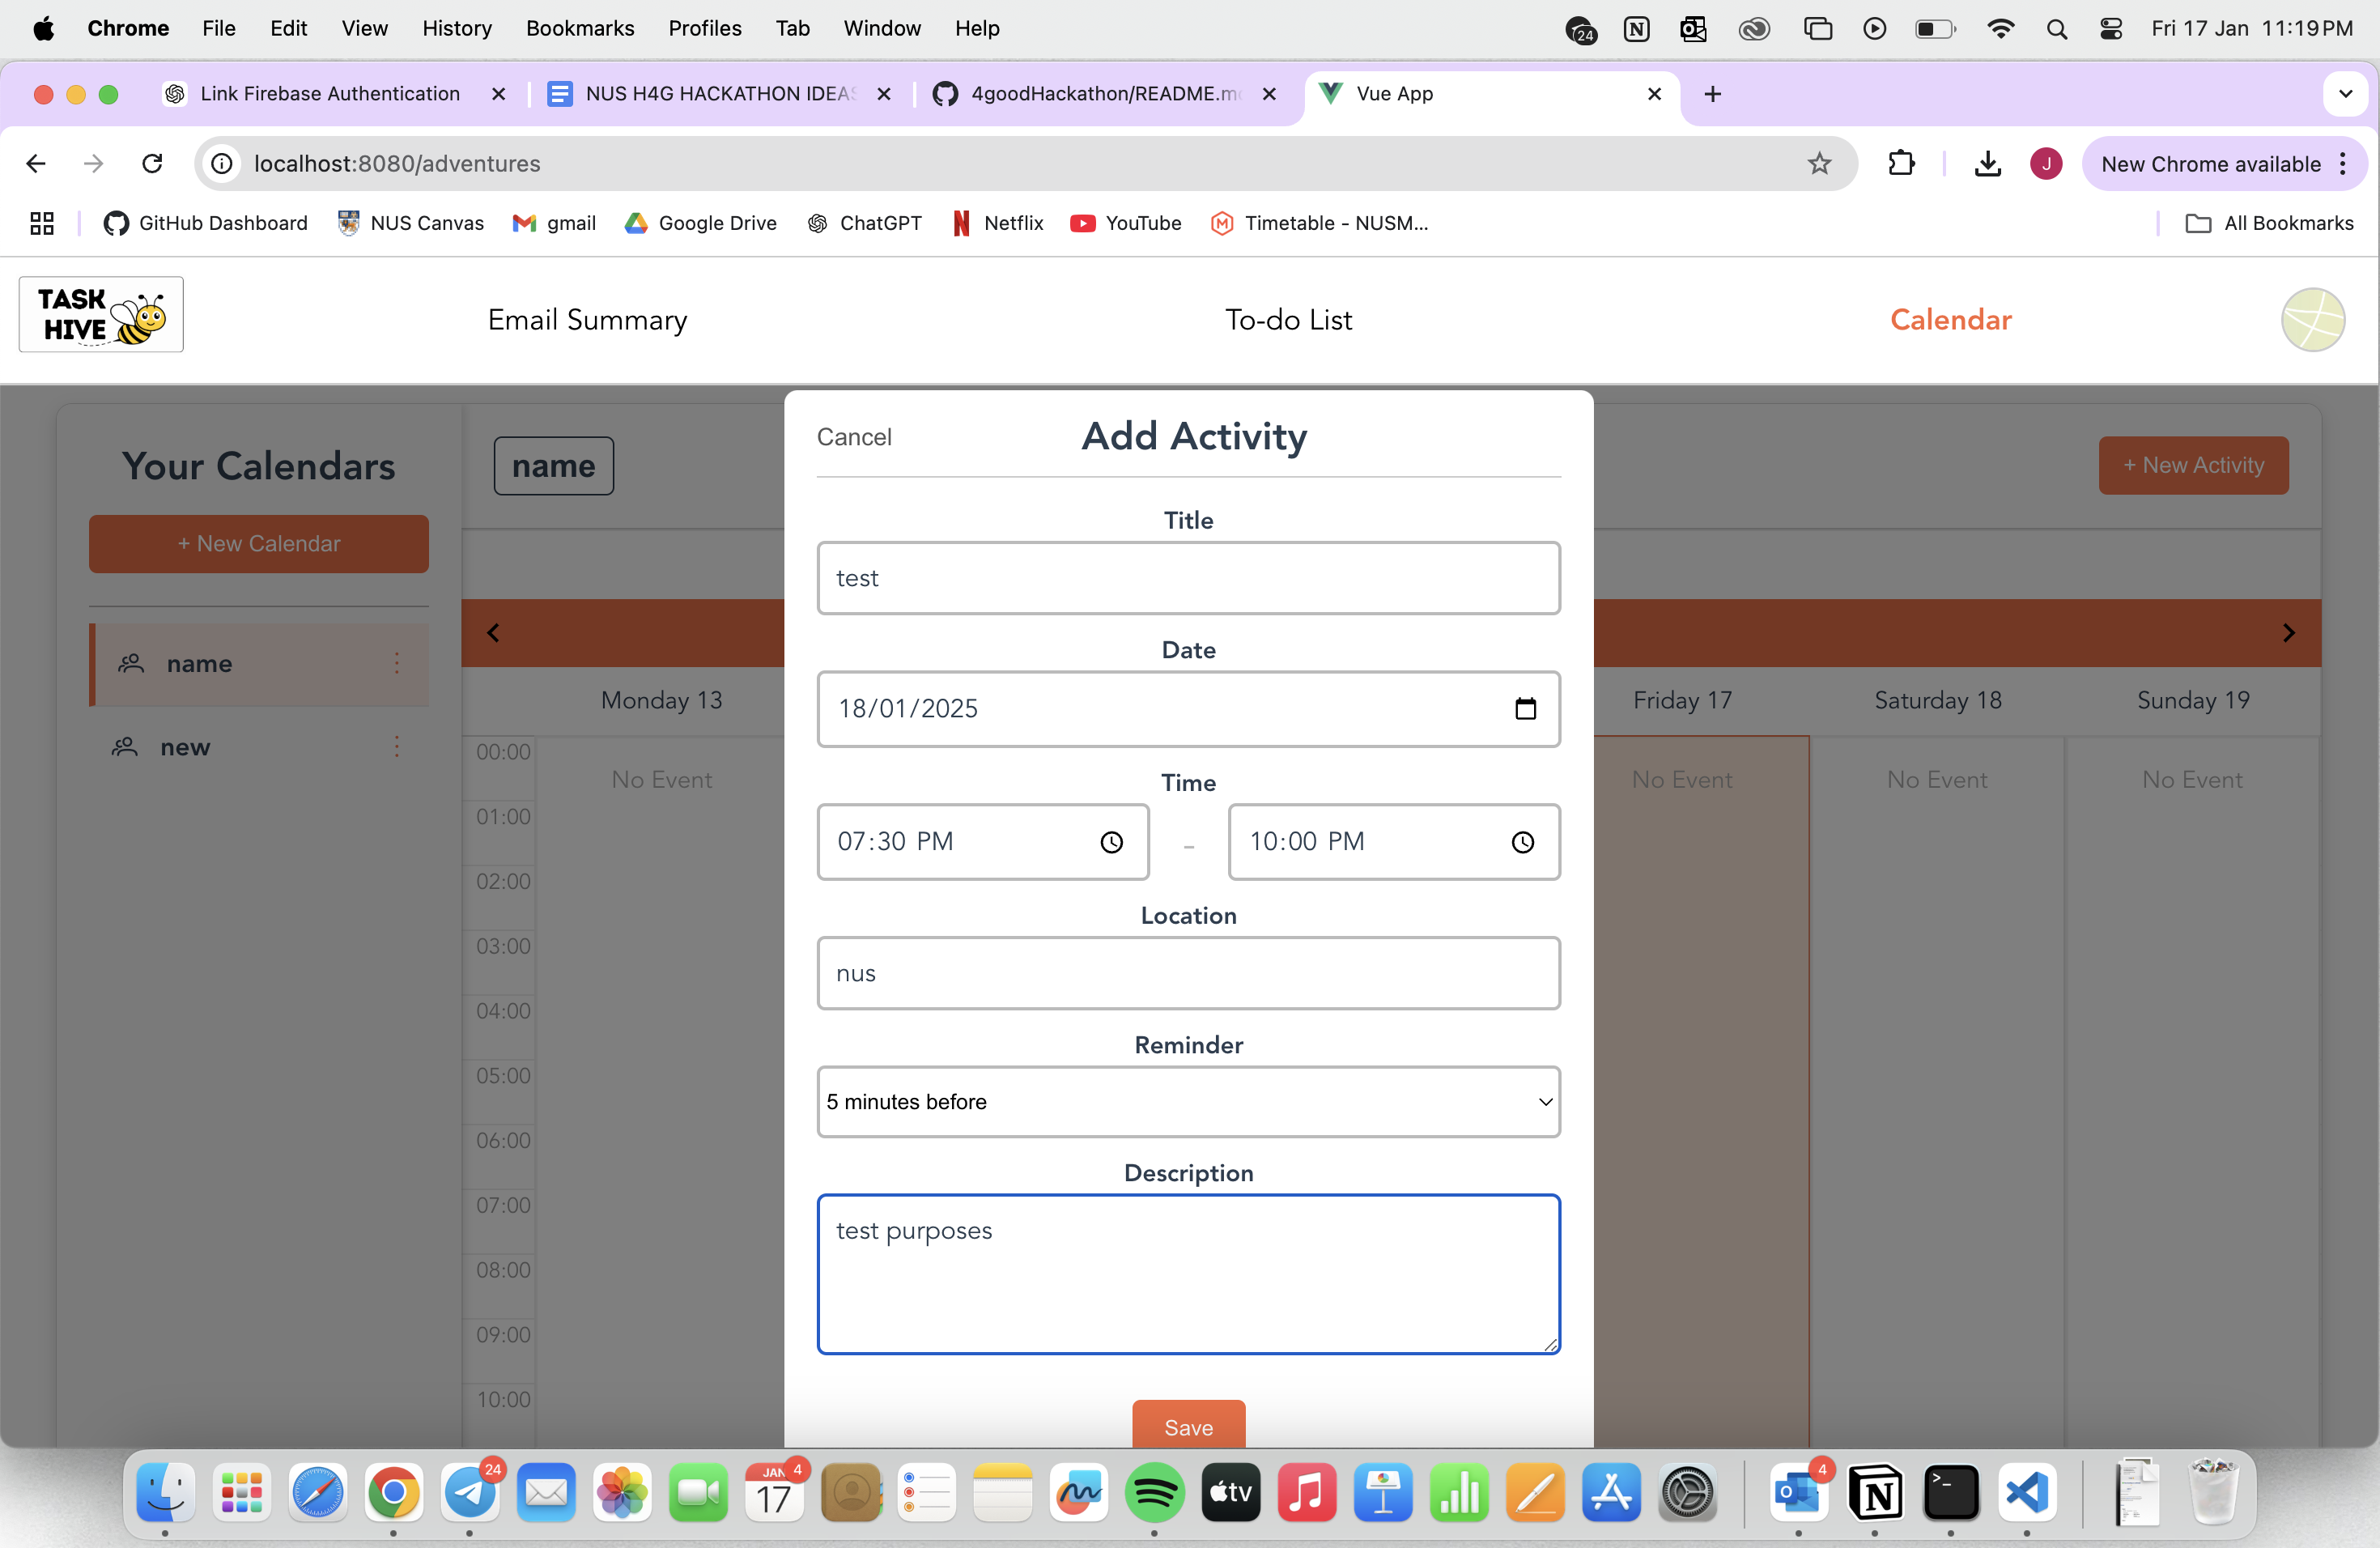Click into the Title input field
The width and height of the screenshot is (2380, 1548).
click(1188, 578)
